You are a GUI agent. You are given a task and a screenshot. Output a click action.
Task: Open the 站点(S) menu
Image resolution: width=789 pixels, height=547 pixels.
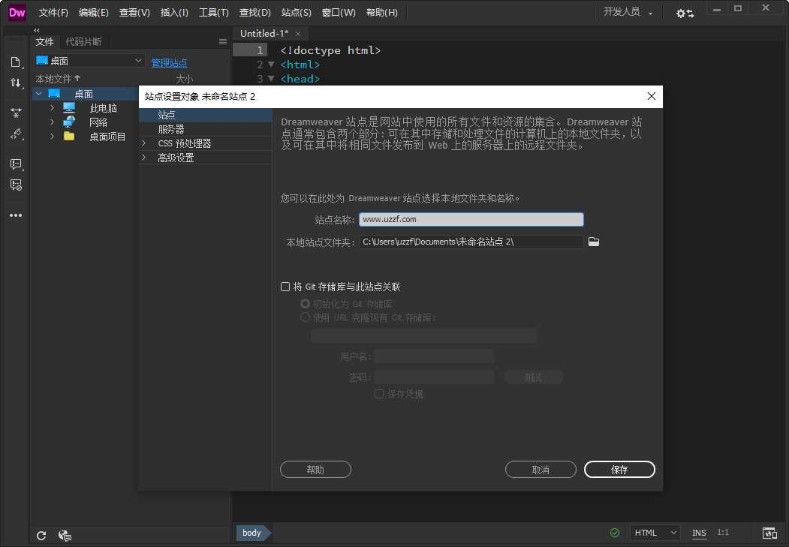click(x=296, y=13)
